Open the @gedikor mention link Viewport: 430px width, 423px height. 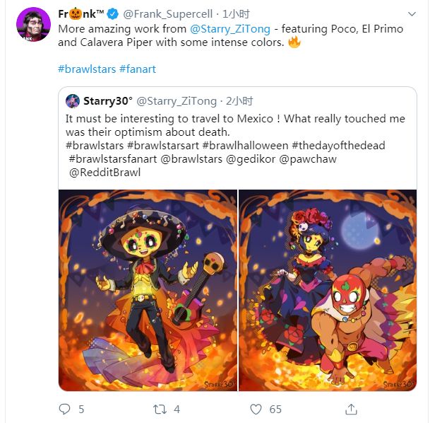pos(265,159)
